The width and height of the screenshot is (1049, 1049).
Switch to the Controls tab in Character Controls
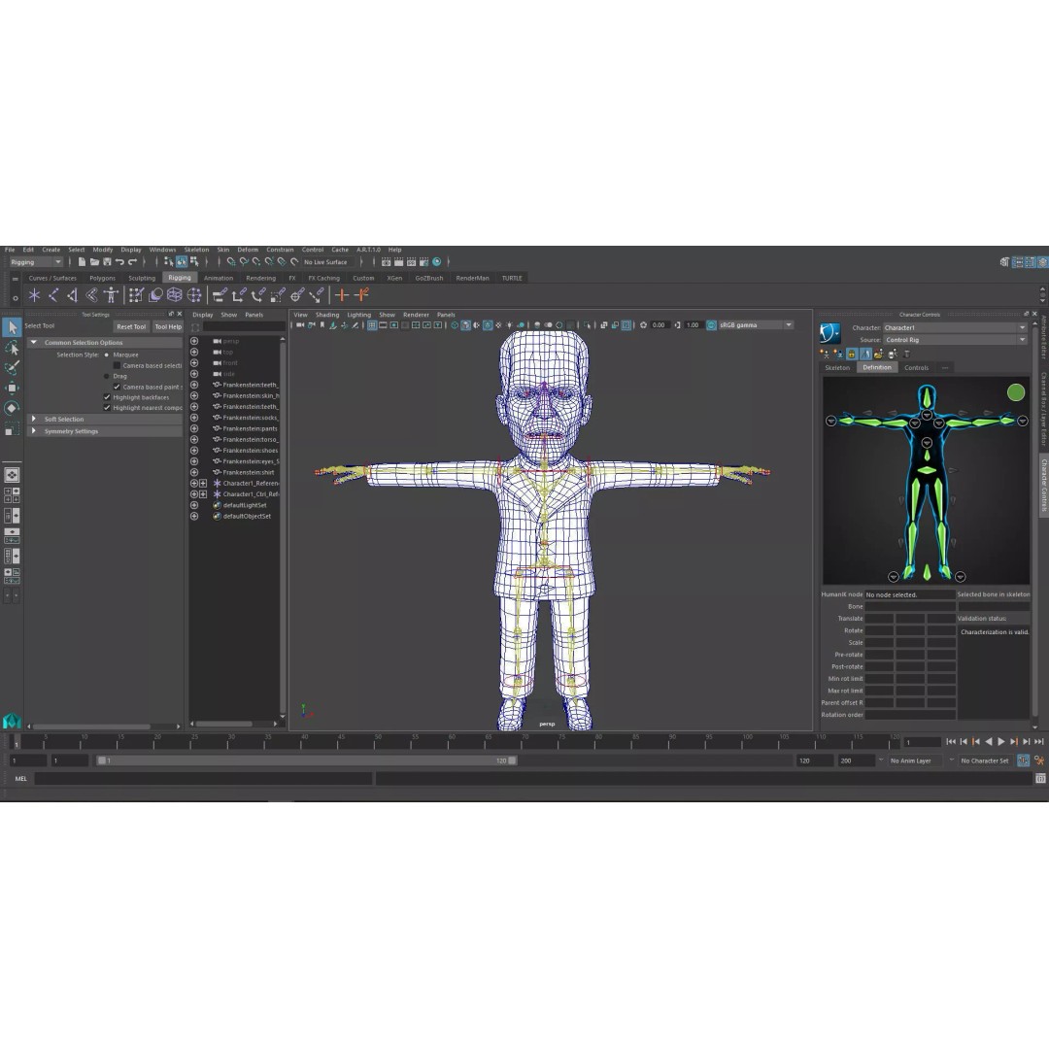pos(916,368)
